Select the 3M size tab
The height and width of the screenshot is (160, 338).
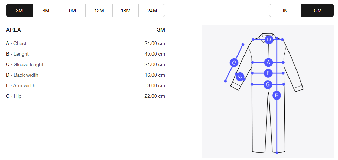pyautogui.click(x=19, y=10)
